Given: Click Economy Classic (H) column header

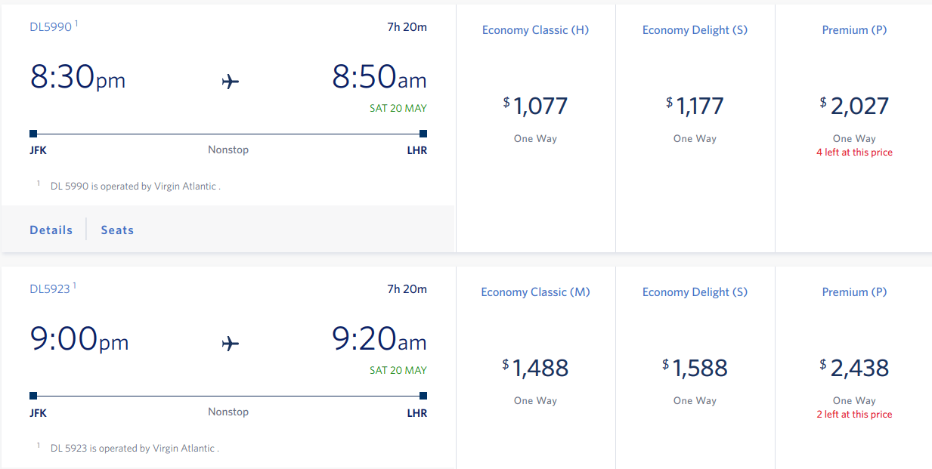Looking at the screenshot, I should (x=535, y=30).
